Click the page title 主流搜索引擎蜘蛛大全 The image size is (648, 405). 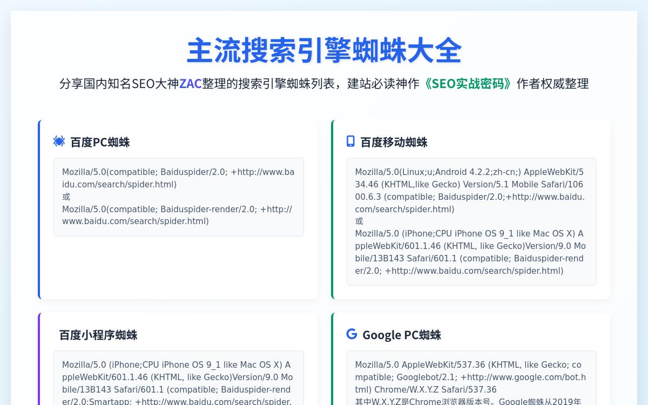point(324,50)
